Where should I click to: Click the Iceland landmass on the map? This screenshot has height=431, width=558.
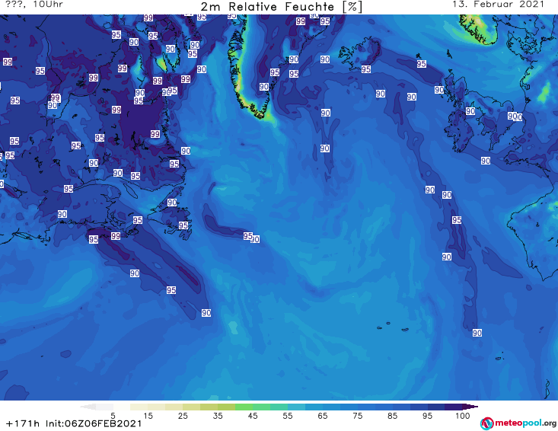point(359,53)
